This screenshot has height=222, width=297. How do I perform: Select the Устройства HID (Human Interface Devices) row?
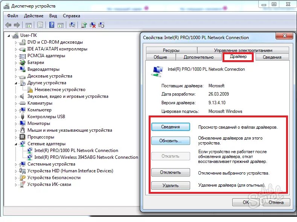70,171
